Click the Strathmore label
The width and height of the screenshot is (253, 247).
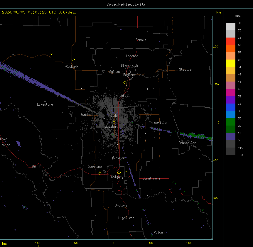(x=151, y=178)
